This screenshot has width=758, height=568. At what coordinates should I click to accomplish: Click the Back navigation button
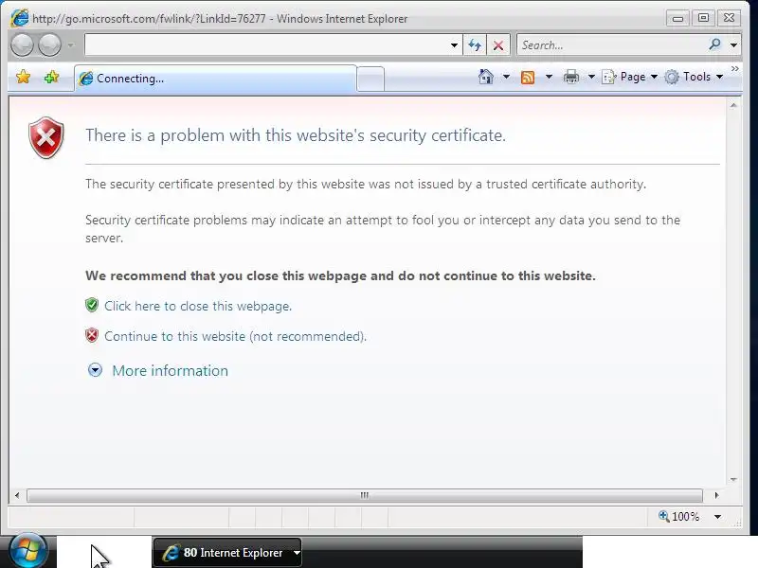pyautogui.click(x=22, y=45)
